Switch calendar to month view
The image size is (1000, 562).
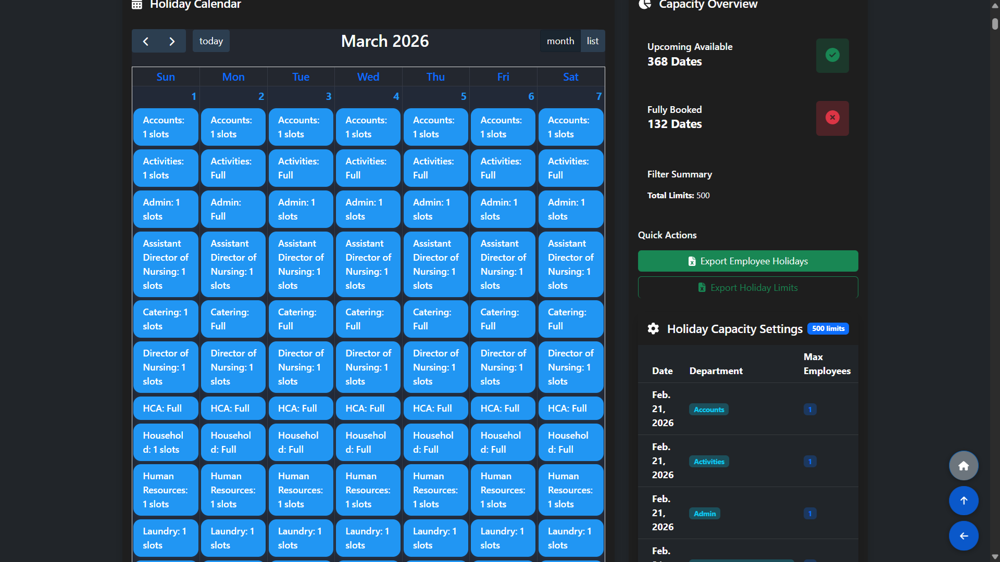tap(559, 41)
